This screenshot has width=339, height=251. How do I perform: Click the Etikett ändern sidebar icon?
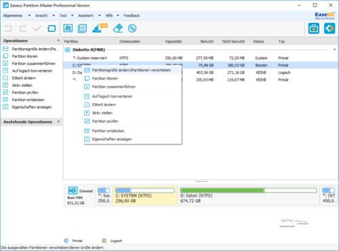5,78
